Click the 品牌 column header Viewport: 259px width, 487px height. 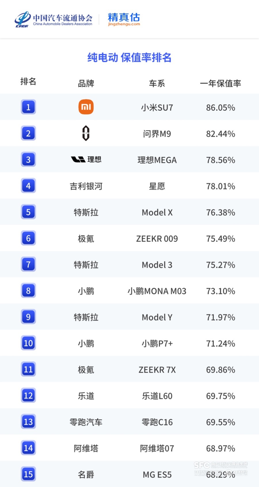pos(86,83)
